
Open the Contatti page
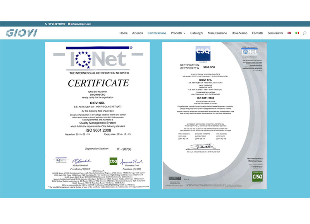point(257,33)
